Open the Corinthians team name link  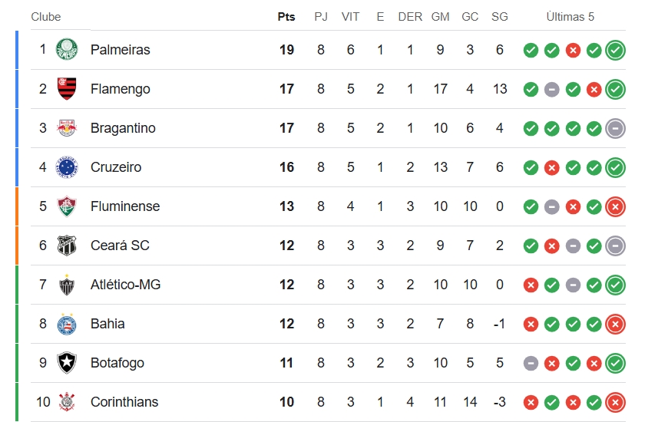click(x=124, y=402)
